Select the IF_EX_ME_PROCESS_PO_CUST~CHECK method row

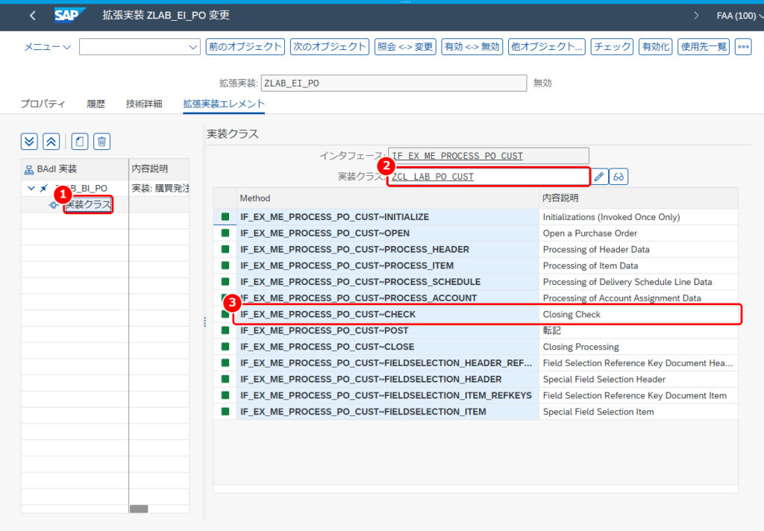487,314
